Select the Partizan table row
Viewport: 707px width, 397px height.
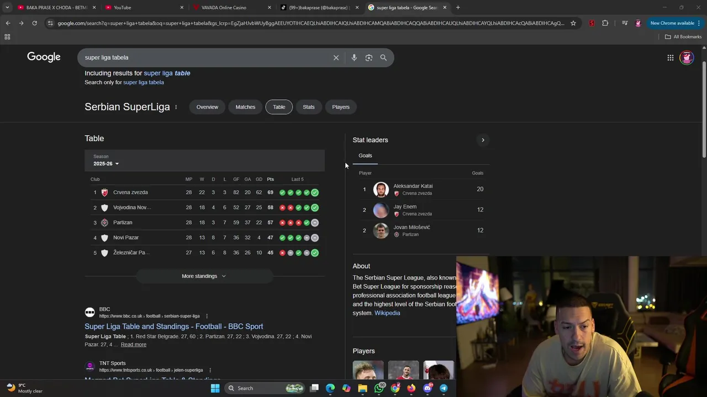[205, 223]
